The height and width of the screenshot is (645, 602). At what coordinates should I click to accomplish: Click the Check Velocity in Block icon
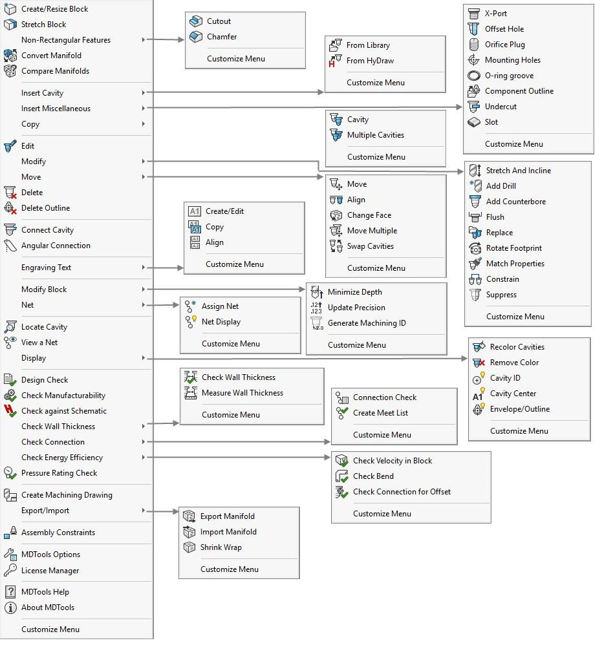tap(342, 461)
